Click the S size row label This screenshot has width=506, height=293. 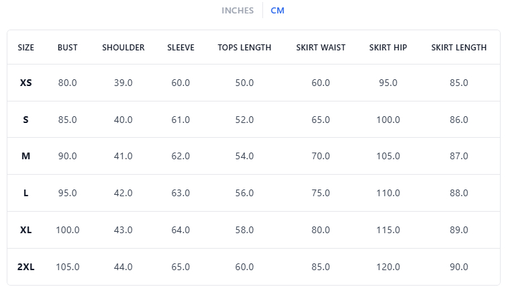(x=26, y=120)
